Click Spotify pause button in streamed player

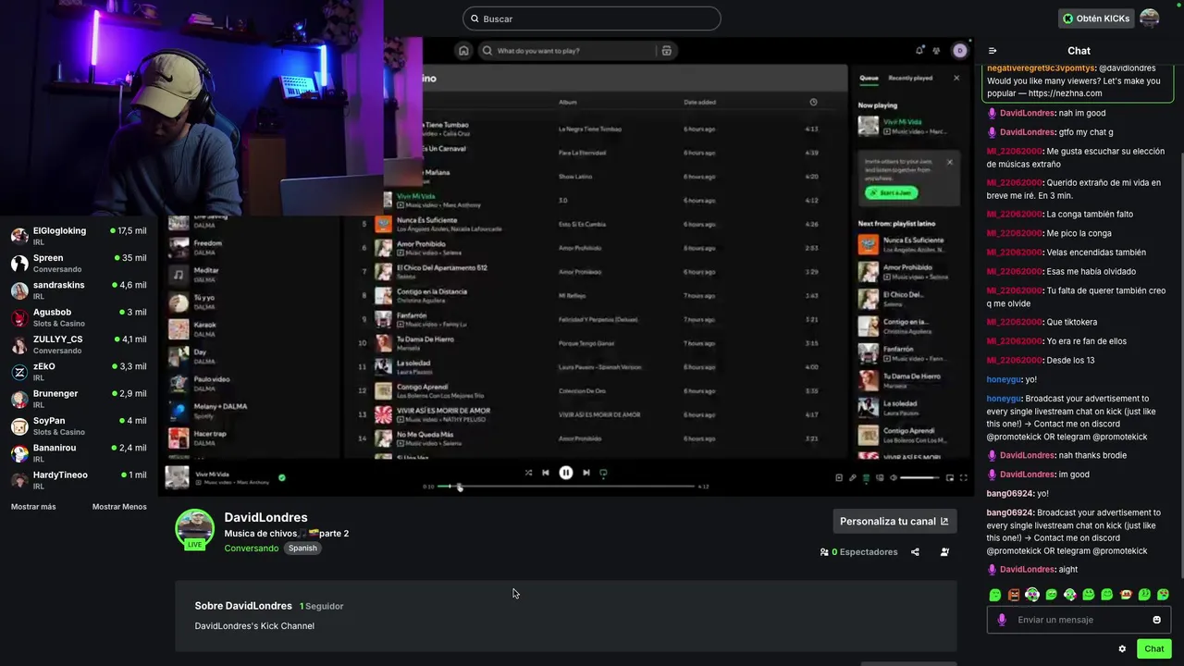click(x=566, y=473)
